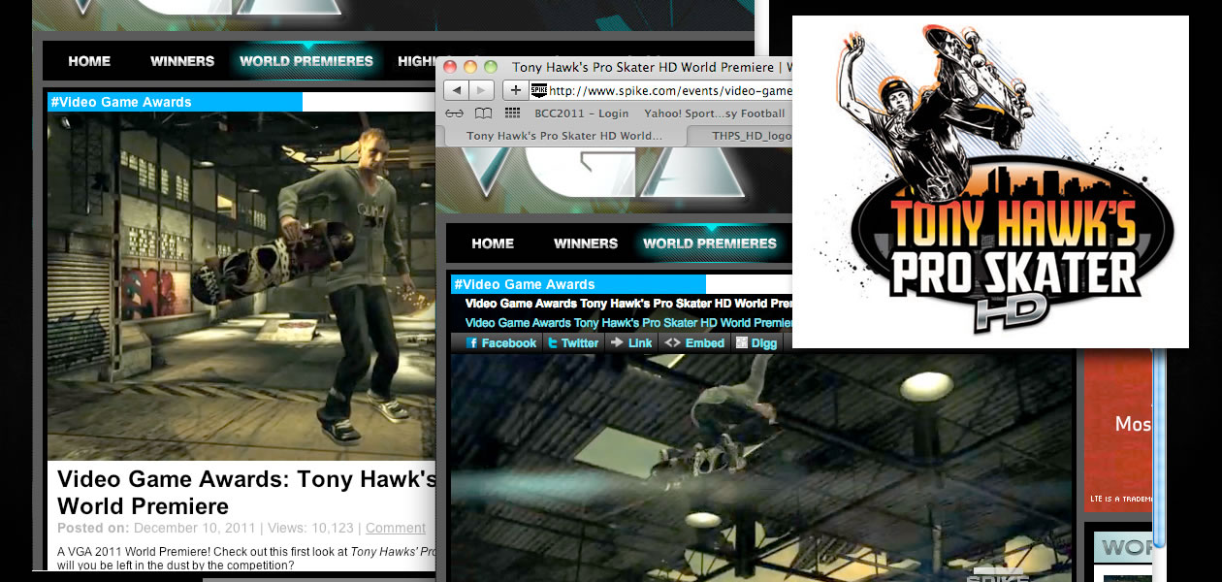The image size is (1222, 582).
Task: Click the red advertisement banner on the right
Action: (1117, 430)
